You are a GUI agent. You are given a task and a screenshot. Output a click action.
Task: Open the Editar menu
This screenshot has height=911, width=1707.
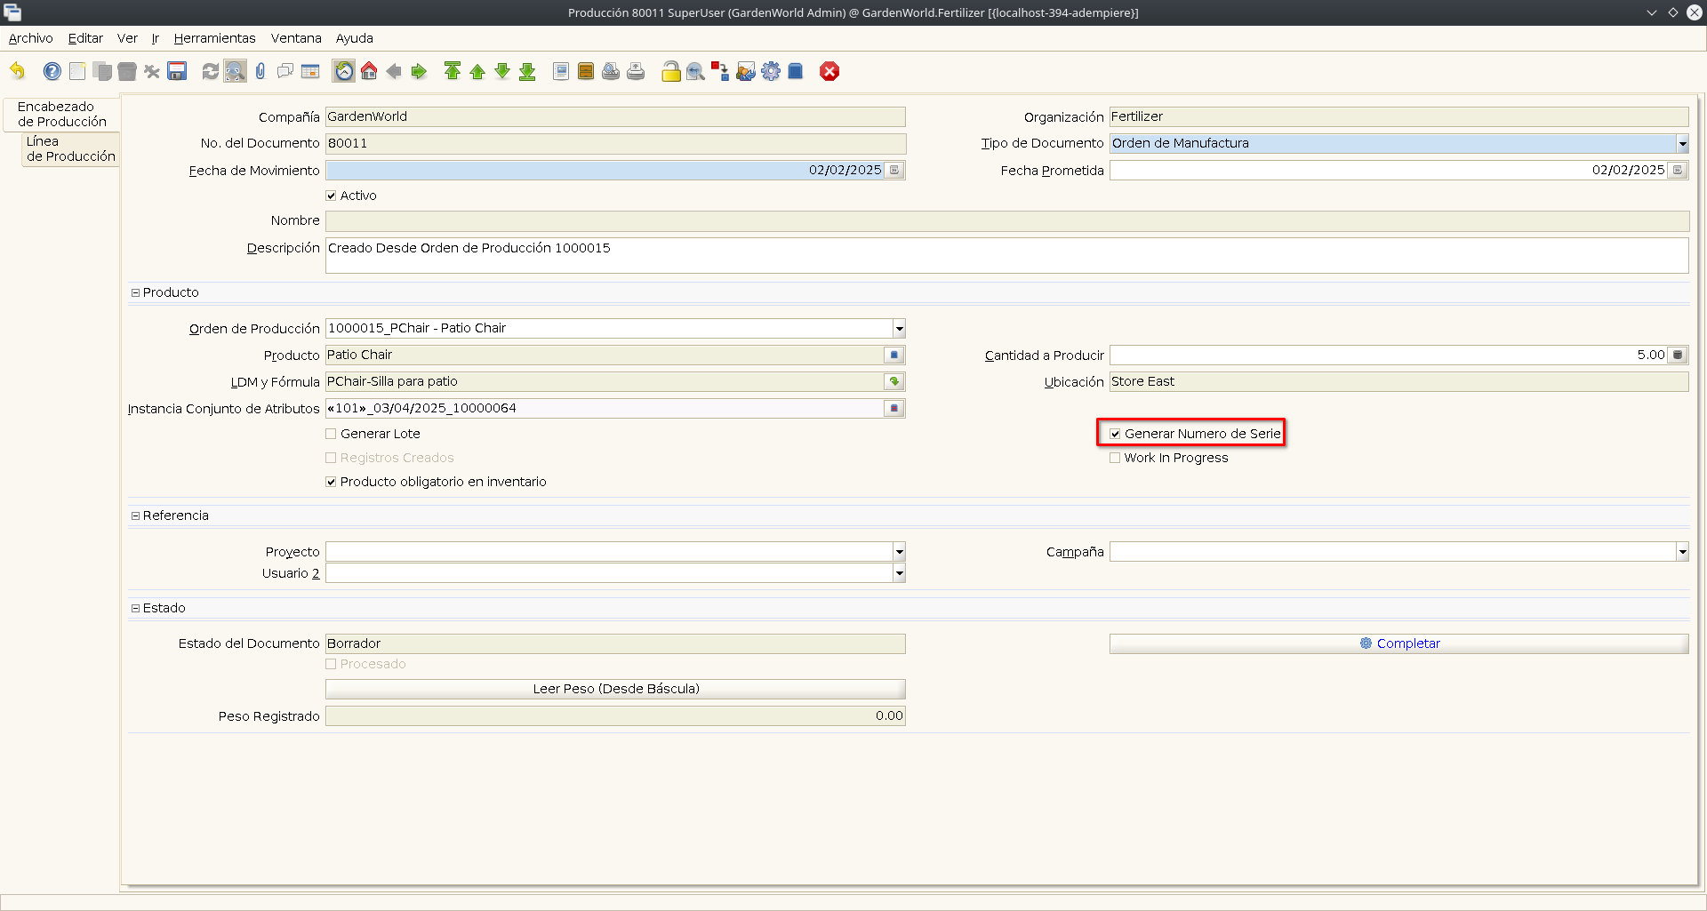85,38
